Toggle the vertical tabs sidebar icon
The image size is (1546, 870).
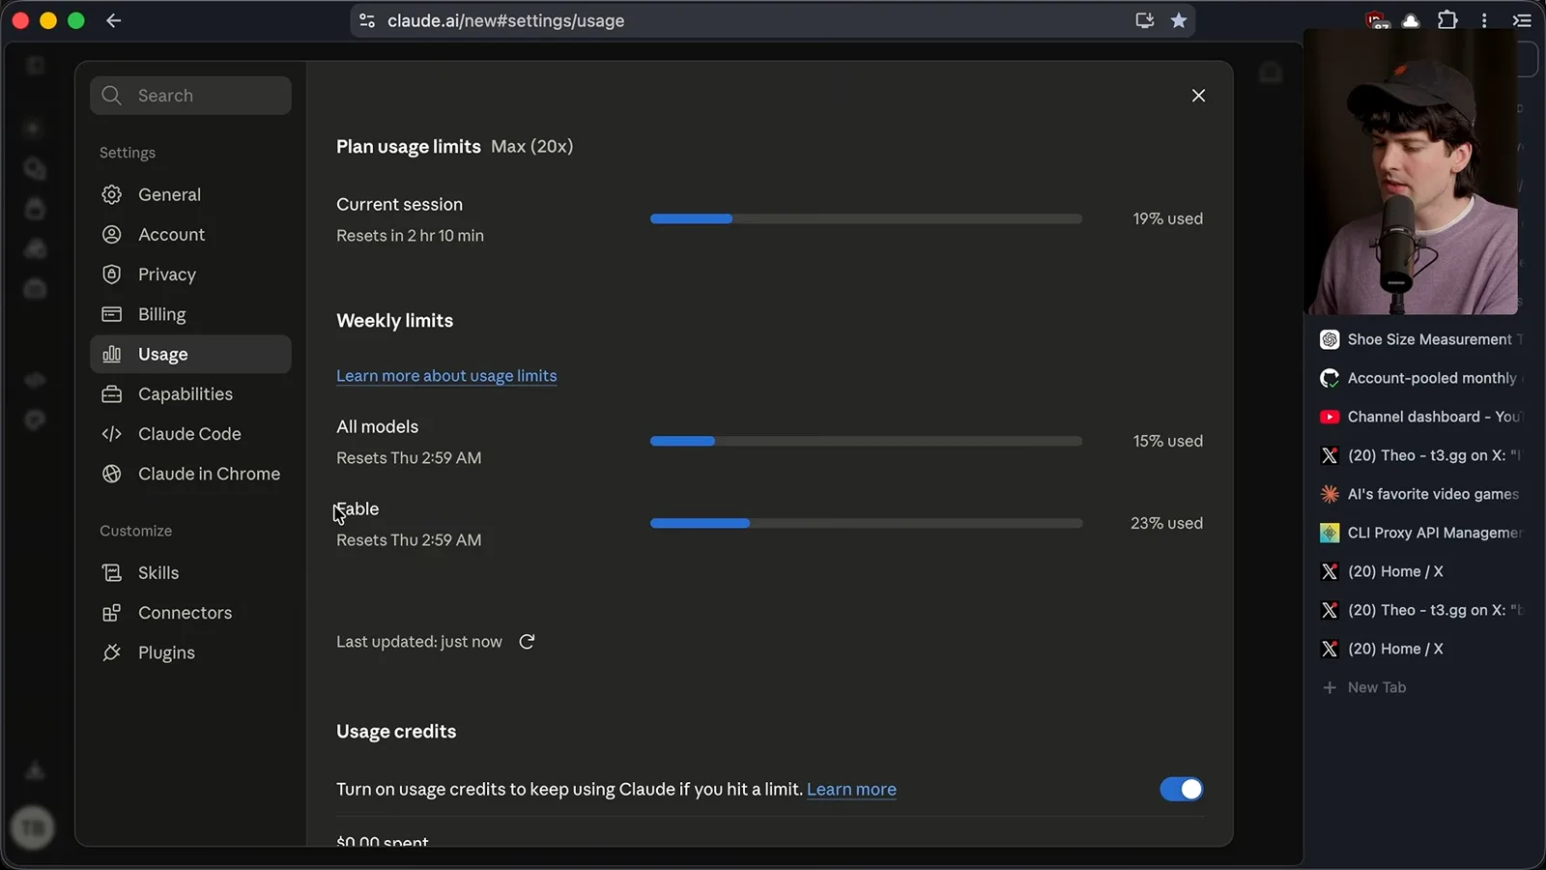(x=1522, y=20)
